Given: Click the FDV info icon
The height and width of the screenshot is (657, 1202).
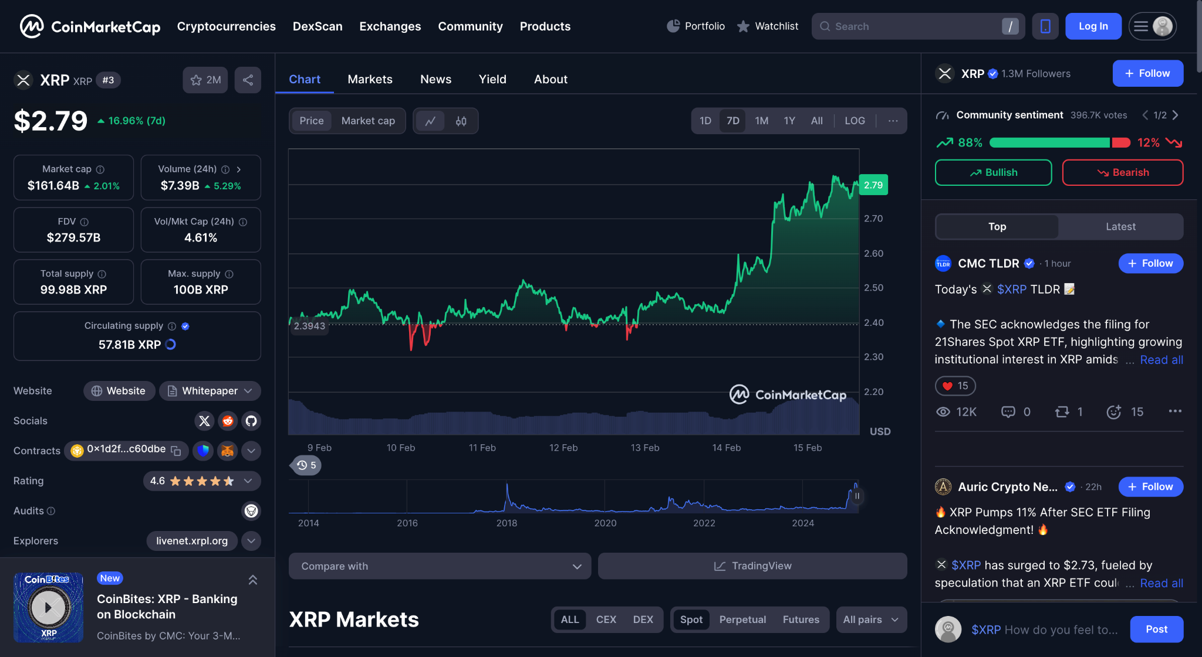Looking at the screenshot, I should pos(85,222).
